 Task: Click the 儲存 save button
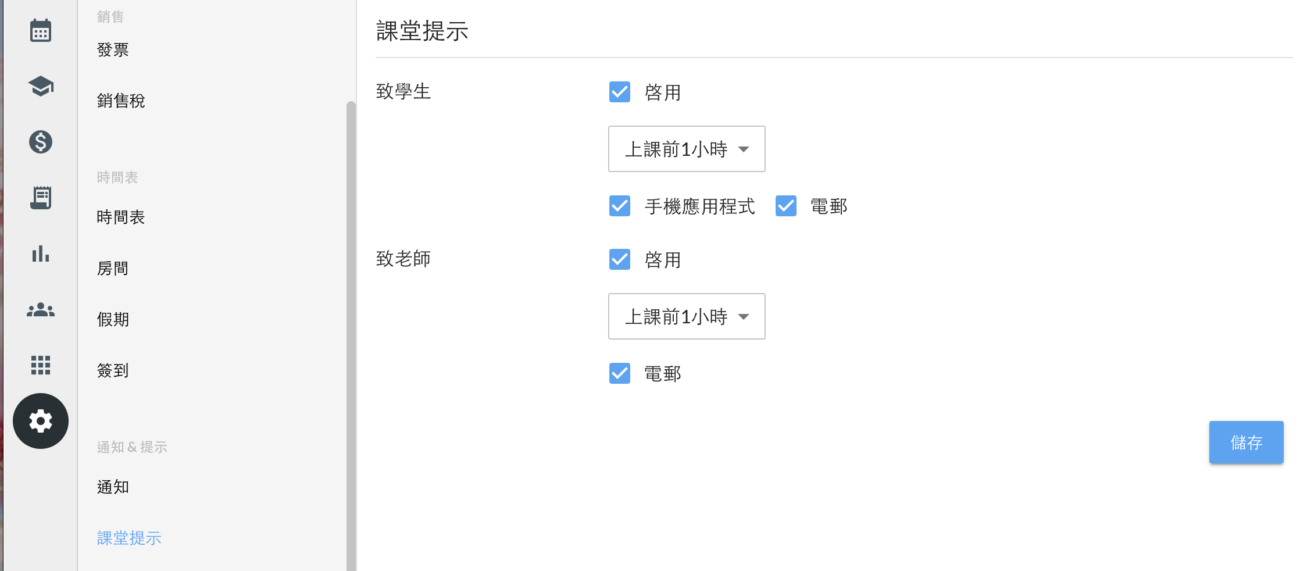coord(1246,442)
